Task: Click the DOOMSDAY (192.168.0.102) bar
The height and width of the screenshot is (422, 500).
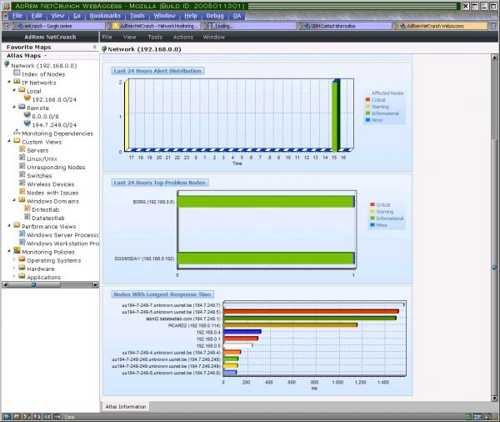Action: click(266, 259)
